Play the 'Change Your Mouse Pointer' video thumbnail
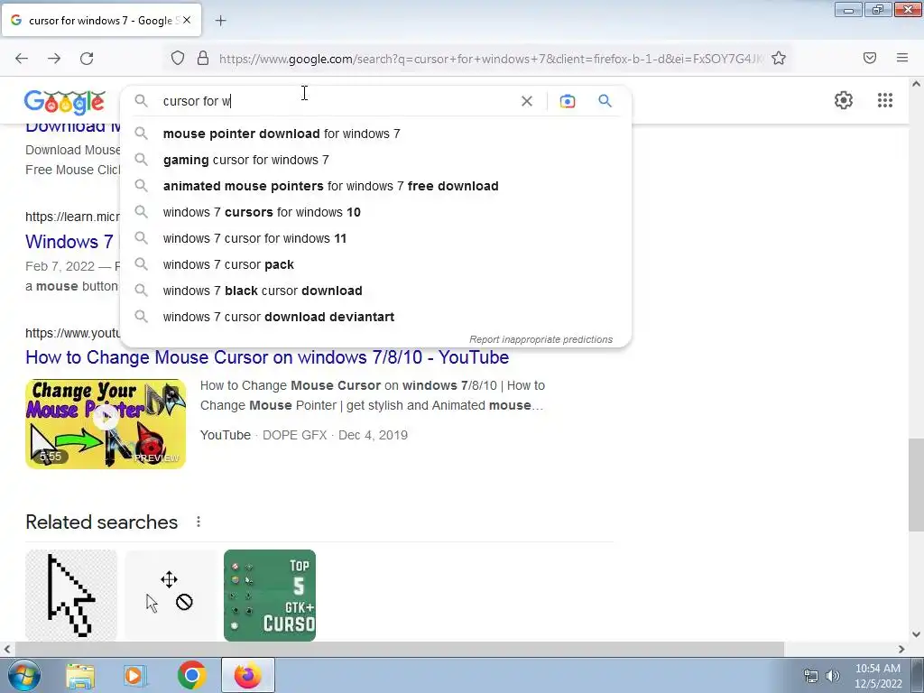 click(106, 424)
